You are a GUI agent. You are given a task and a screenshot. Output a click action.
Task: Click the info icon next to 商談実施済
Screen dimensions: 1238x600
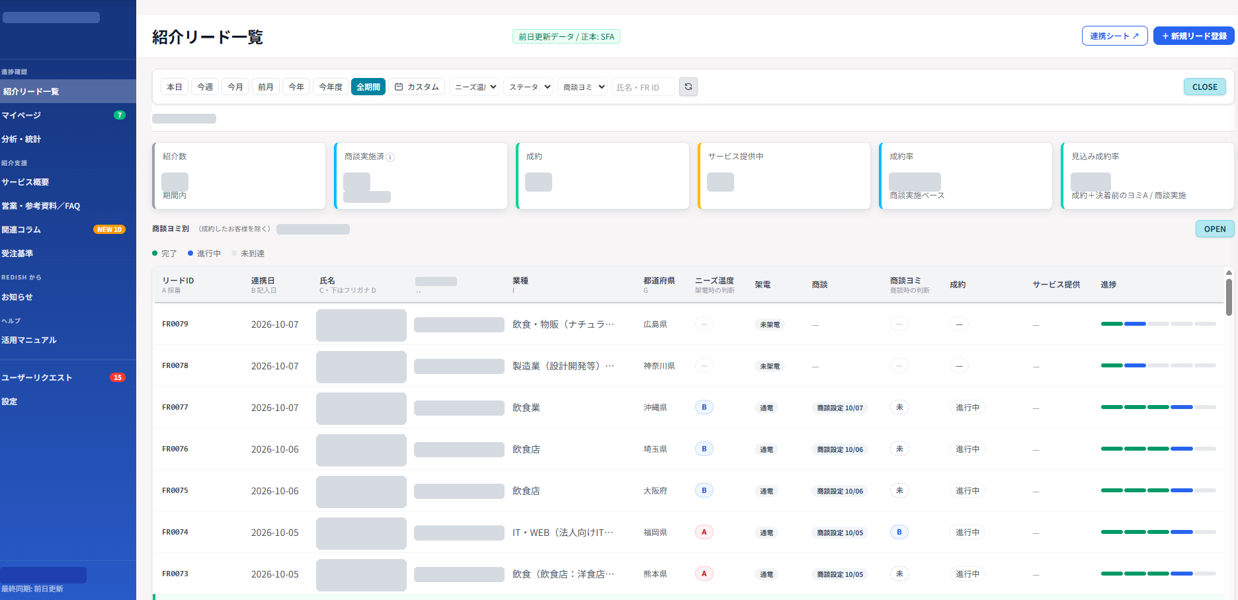click(x=390, y=157)
